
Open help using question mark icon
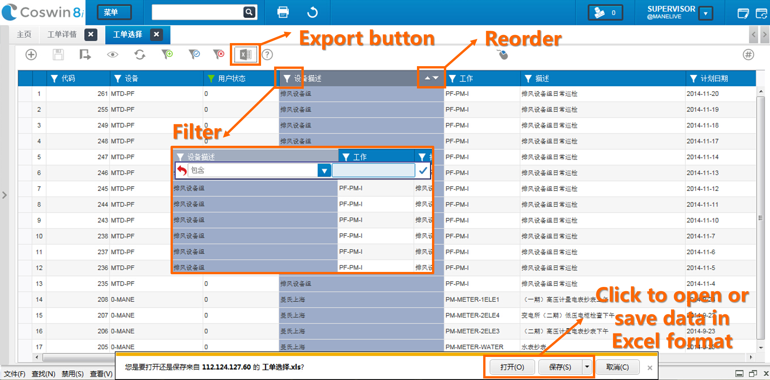[267, 54]
